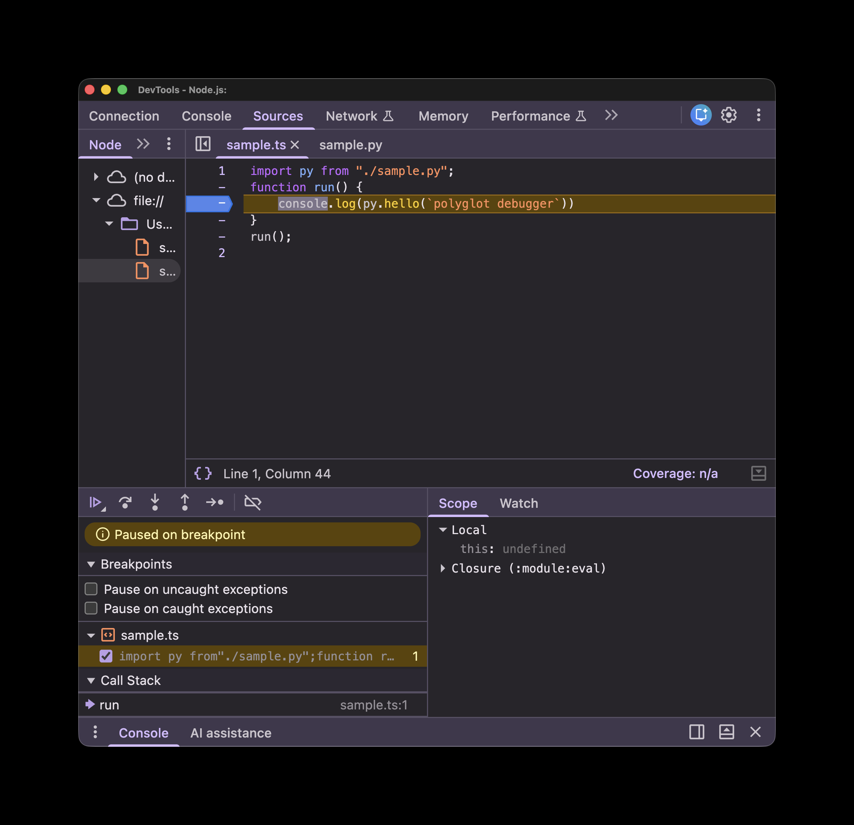Show coverage drawer icon in status bar
The image size is (854, 825).
759,473
